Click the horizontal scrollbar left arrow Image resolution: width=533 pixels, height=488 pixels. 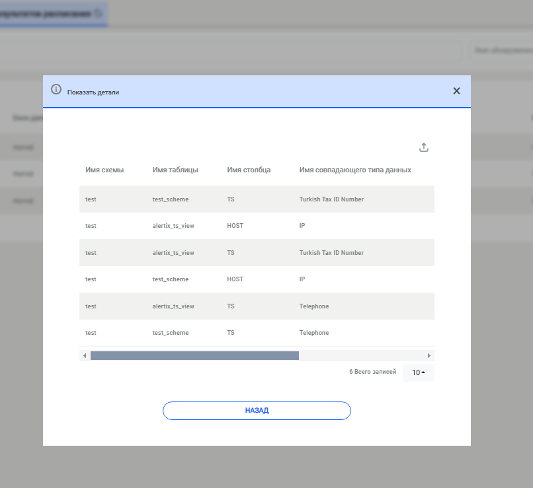(x=85, y=356)
